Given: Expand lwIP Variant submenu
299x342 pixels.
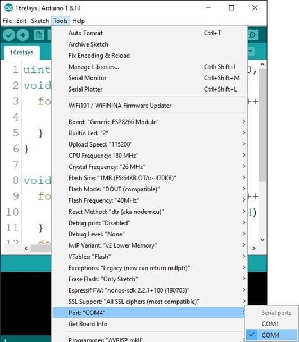Looking at the screenshot, I should tap(149, 245).
